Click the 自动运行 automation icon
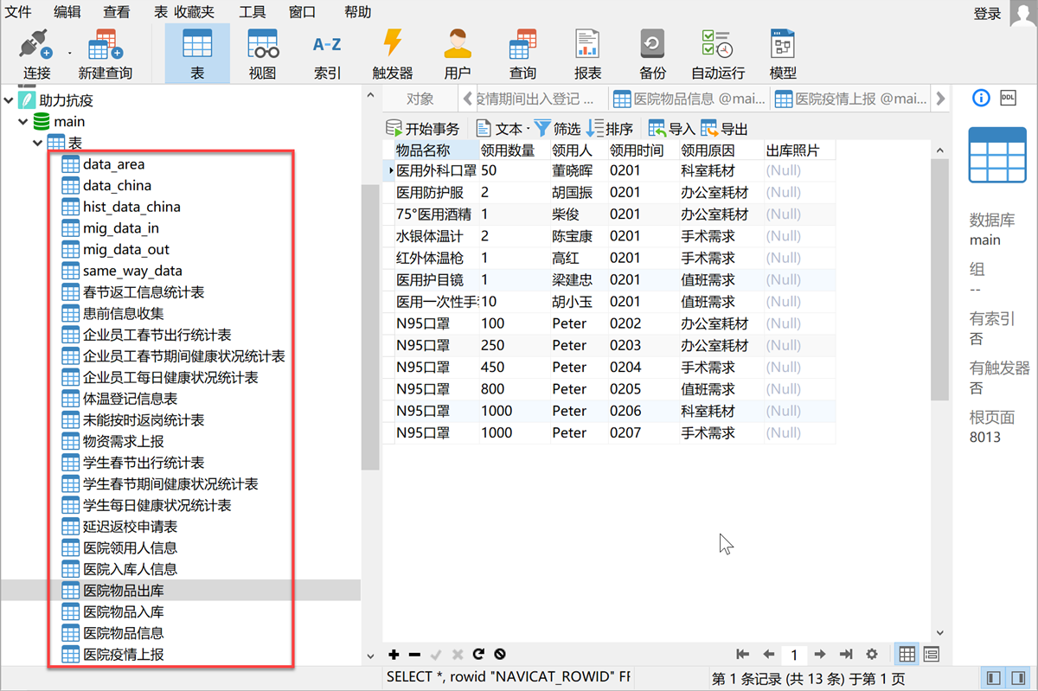This screenshot has width=1038, height=691. click(717, 54)
